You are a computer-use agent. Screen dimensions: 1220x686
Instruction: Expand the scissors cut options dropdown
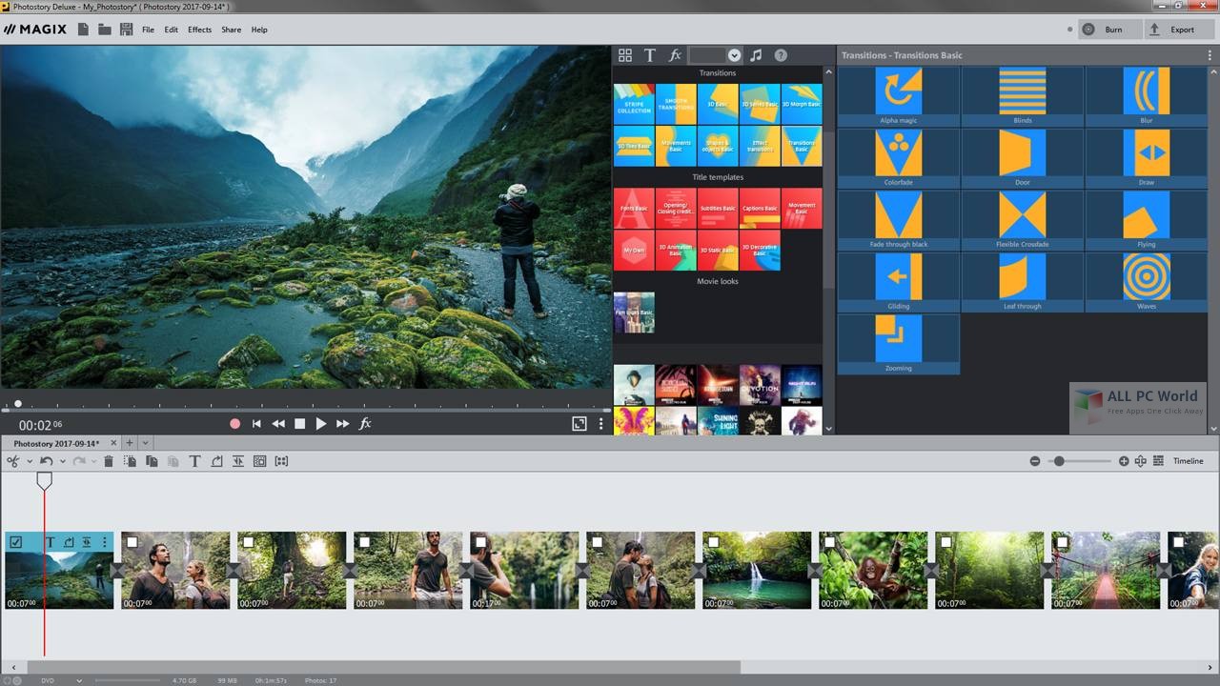[30, 461]
